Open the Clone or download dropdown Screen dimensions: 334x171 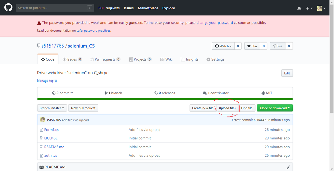coord(275,108)
